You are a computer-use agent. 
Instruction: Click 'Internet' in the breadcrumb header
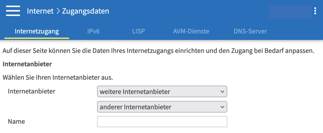[40, 11]
